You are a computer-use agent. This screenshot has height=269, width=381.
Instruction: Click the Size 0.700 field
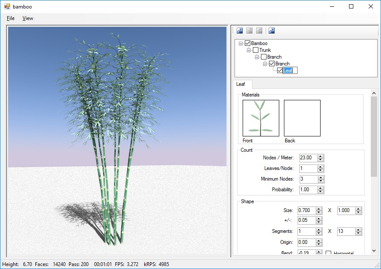[307, 210]
